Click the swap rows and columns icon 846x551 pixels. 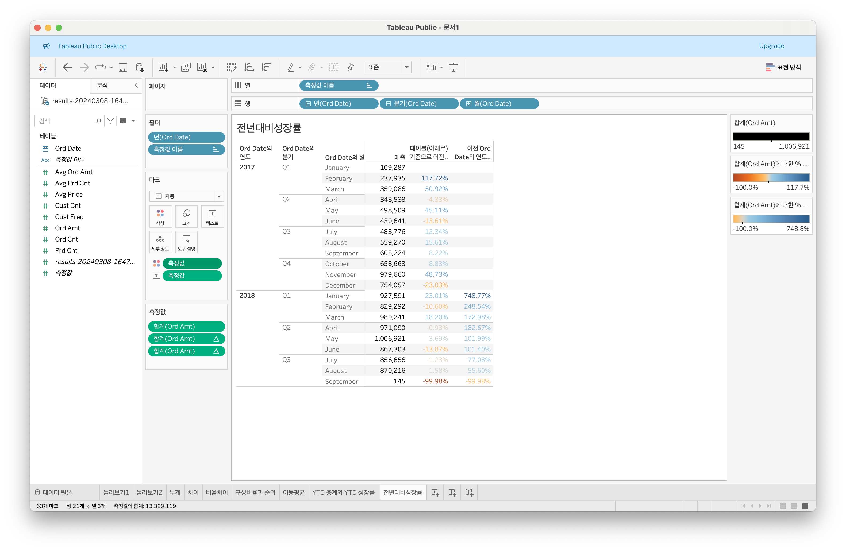pos(231,67)
